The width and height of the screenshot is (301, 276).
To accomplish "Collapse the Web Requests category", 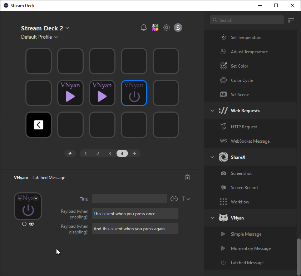I will point(212,110).
